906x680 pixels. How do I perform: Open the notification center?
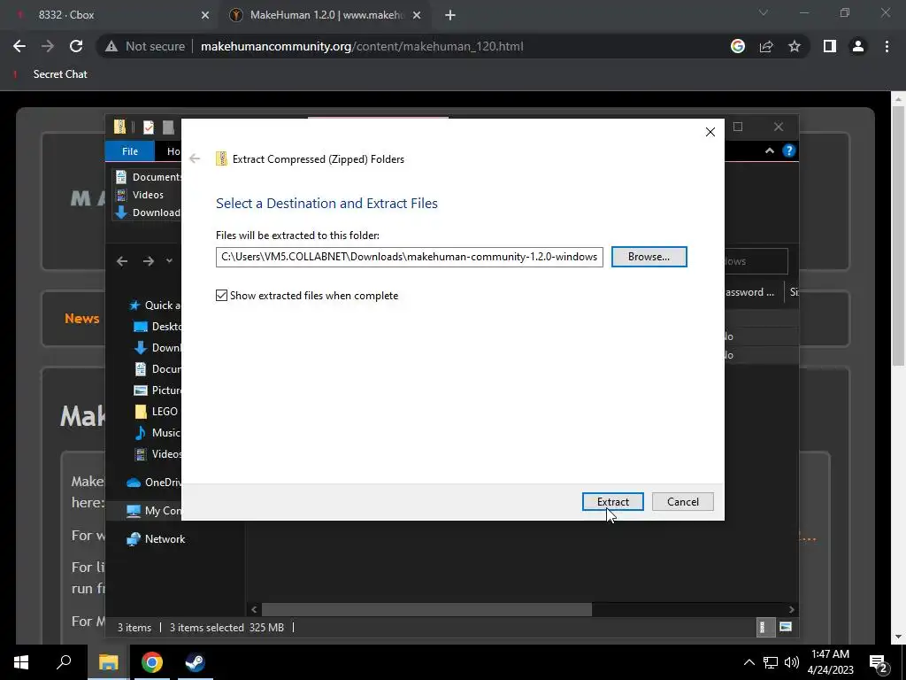click(879, 663)
